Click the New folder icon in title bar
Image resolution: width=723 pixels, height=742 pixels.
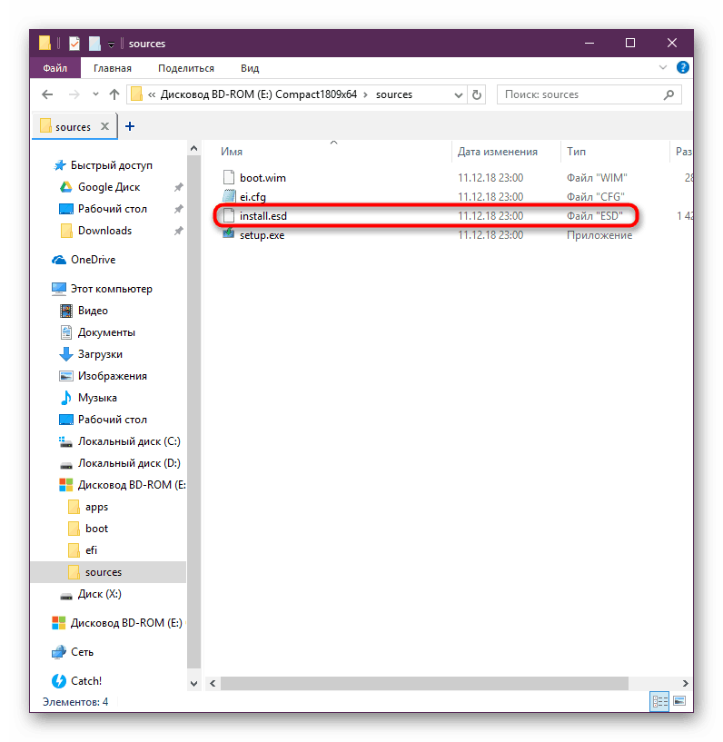pyautogui.click(x=94, y=44)
